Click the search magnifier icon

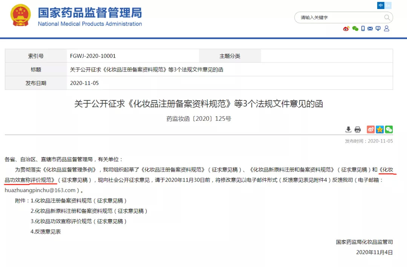pyautogui.click(x=387, y=18)
